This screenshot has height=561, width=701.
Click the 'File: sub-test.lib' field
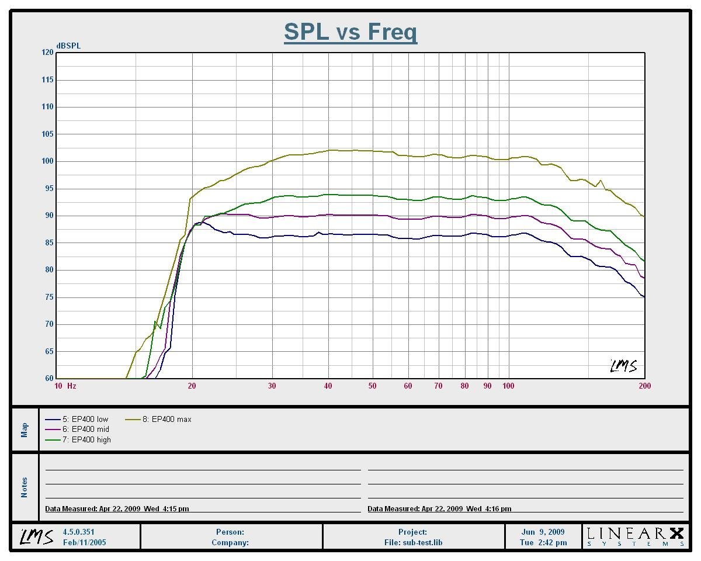point(413,542)
